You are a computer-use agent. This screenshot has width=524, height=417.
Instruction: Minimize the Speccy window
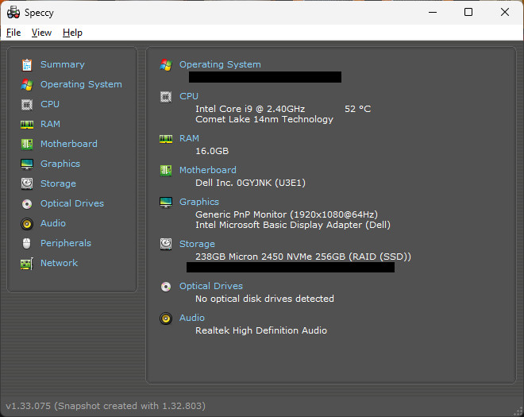[x=433, y=13]
